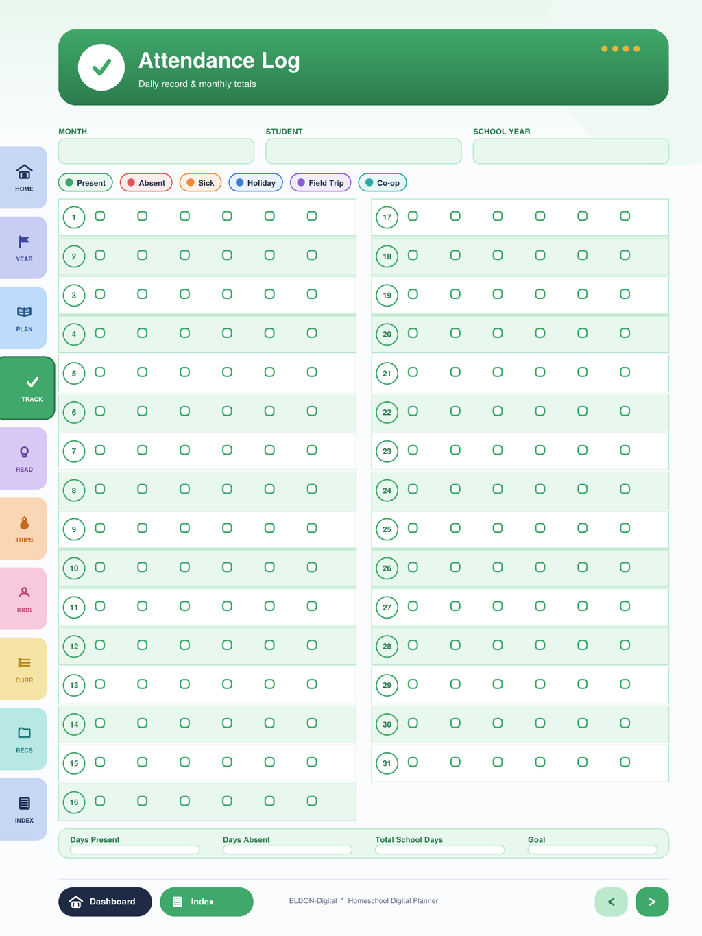Click the day 31 circle number
The image size is (702, 936).
pyautogui.click(x=387, y=763)
